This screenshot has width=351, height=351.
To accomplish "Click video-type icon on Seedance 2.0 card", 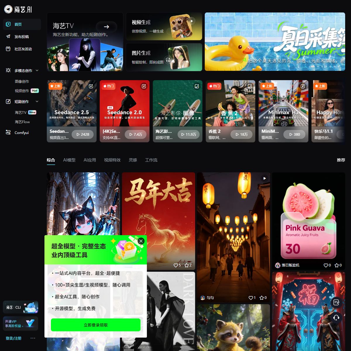I will point(144,86).
